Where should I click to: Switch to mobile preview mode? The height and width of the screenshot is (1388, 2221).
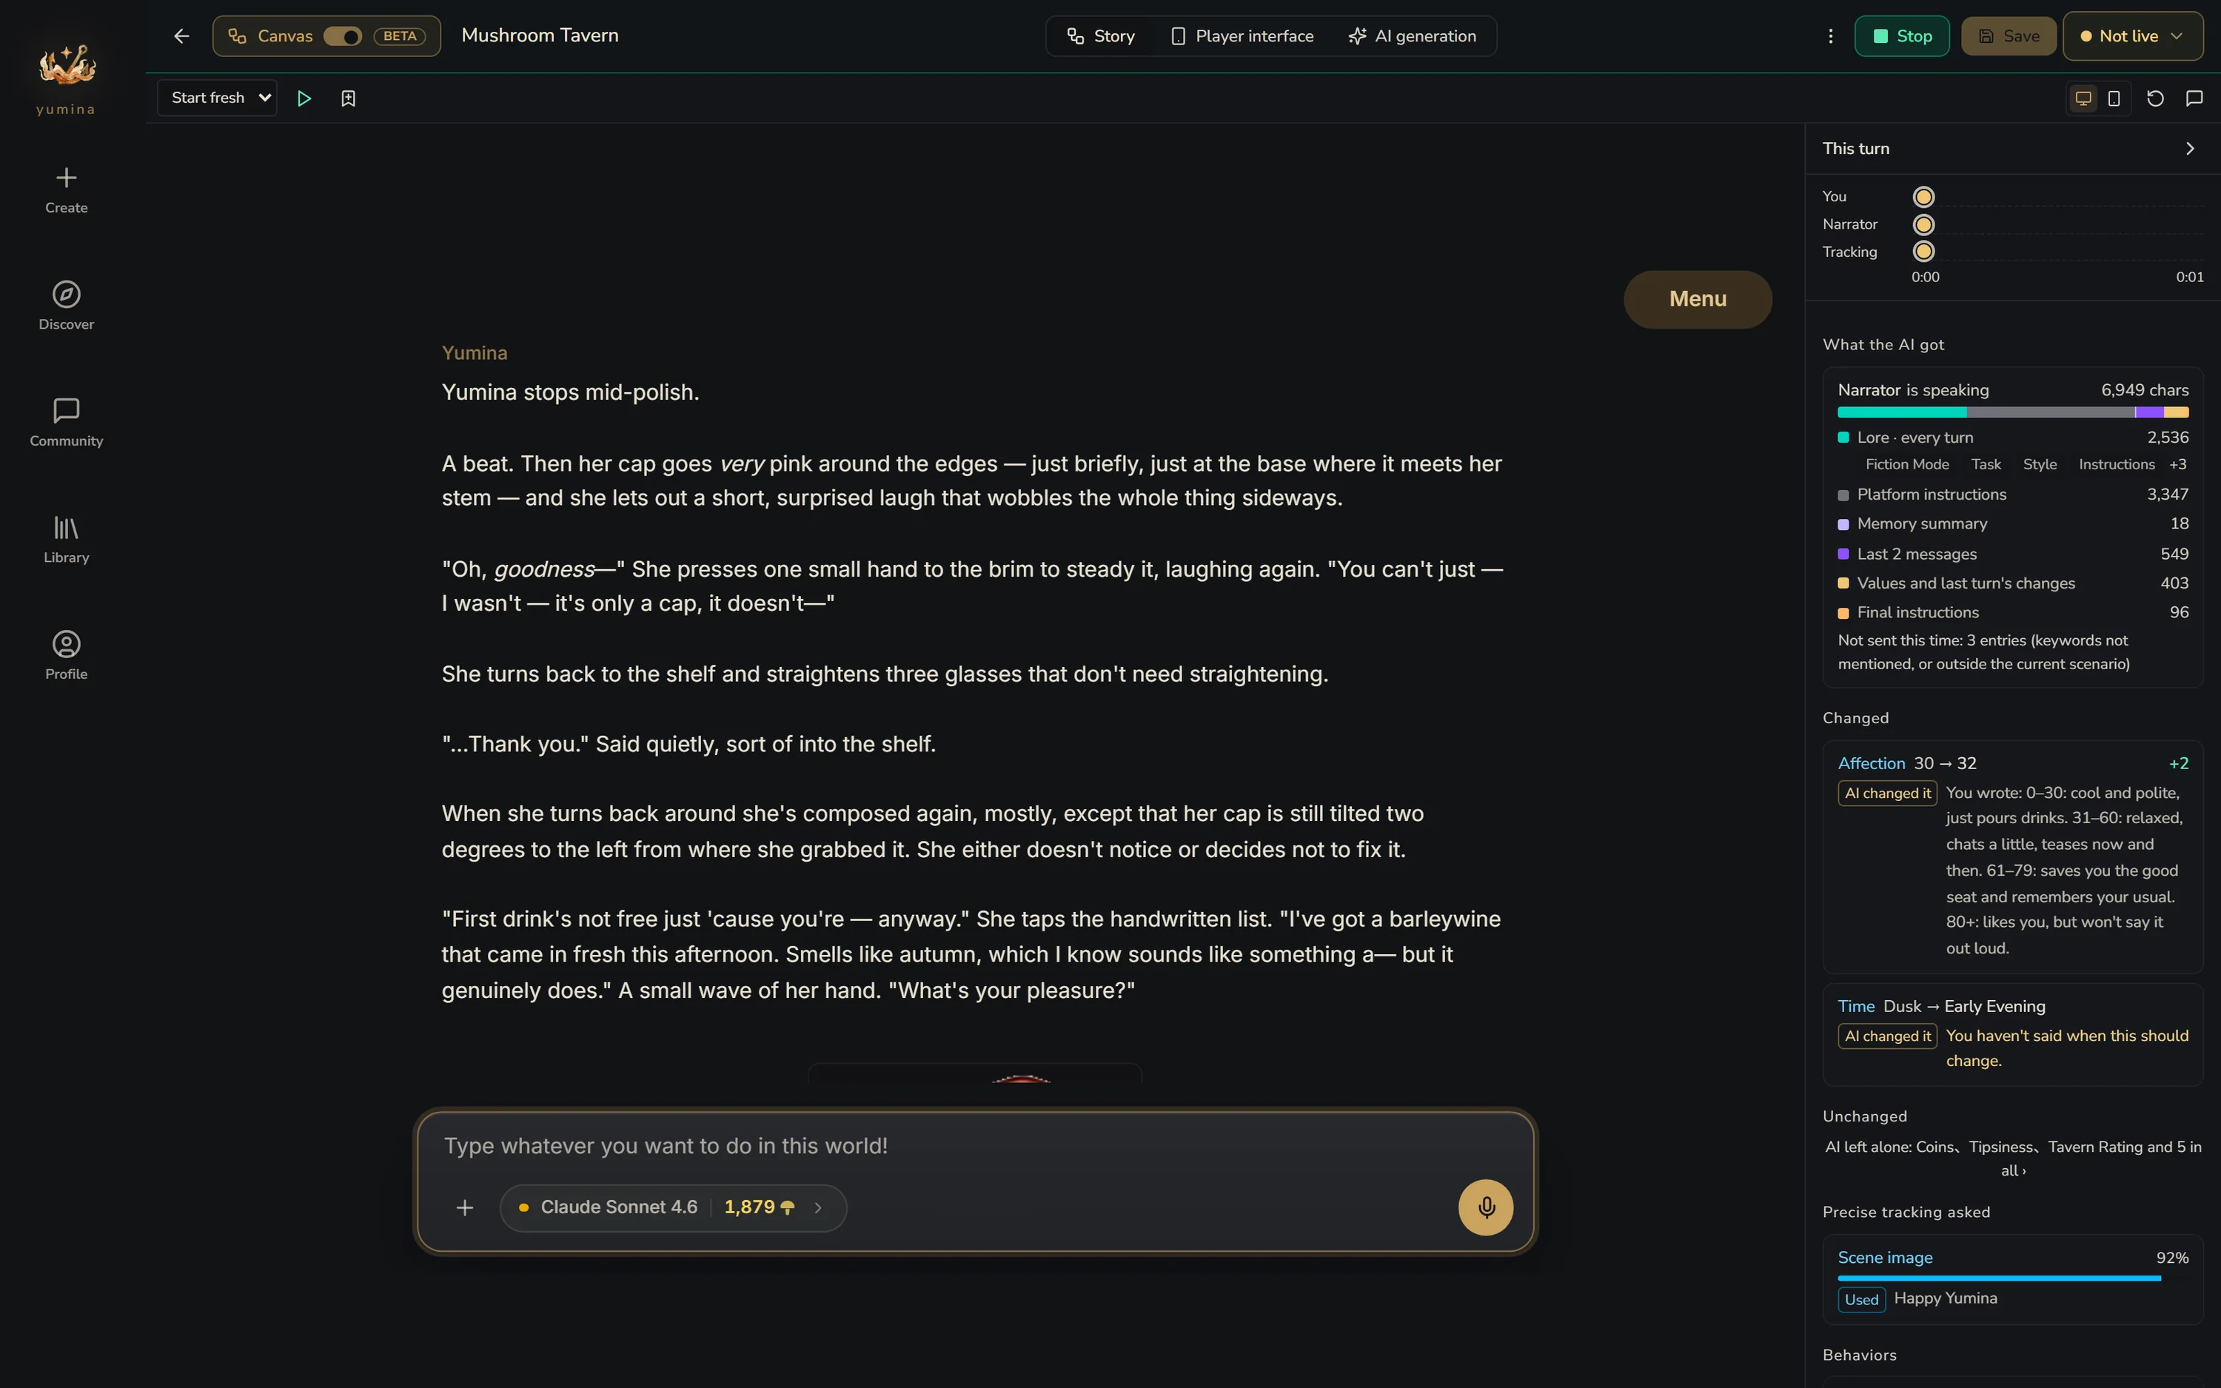click(x=2114, y=98)
